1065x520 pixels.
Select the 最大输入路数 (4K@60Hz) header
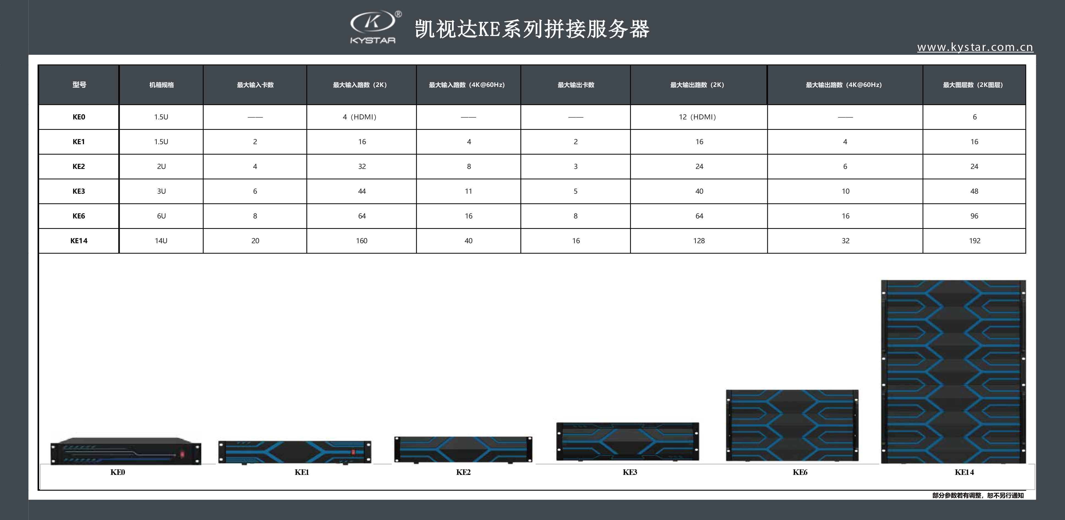(469, 85)
